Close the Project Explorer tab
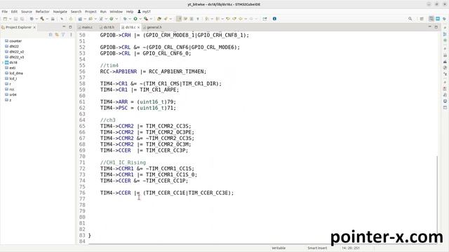Image resolution: width=449 pixels, height=252 pixels. click(x=34, y=27)
